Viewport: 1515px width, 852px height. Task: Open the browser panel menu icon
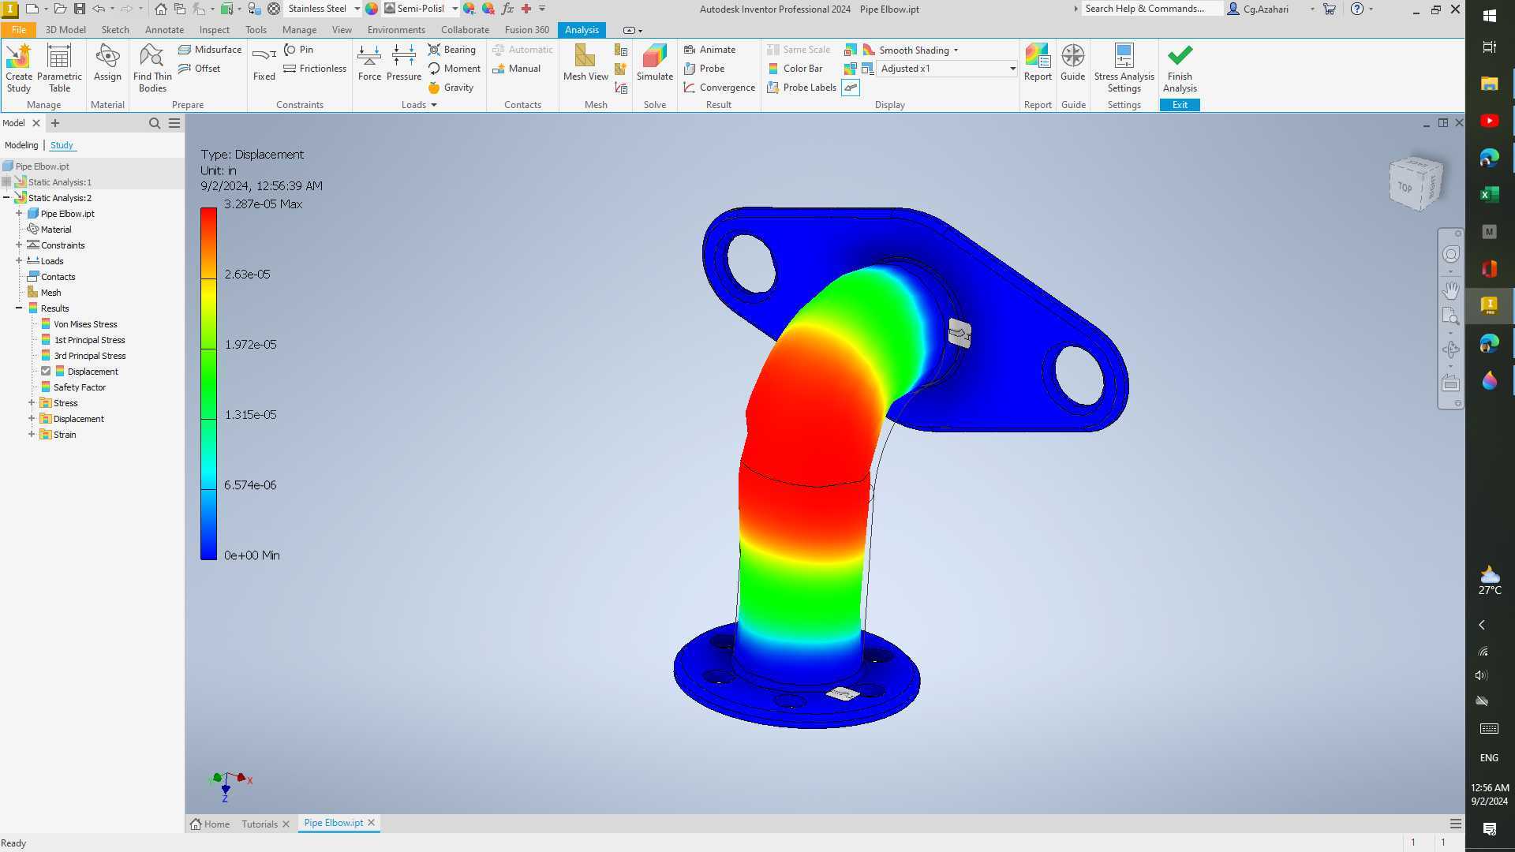(174, 123)
